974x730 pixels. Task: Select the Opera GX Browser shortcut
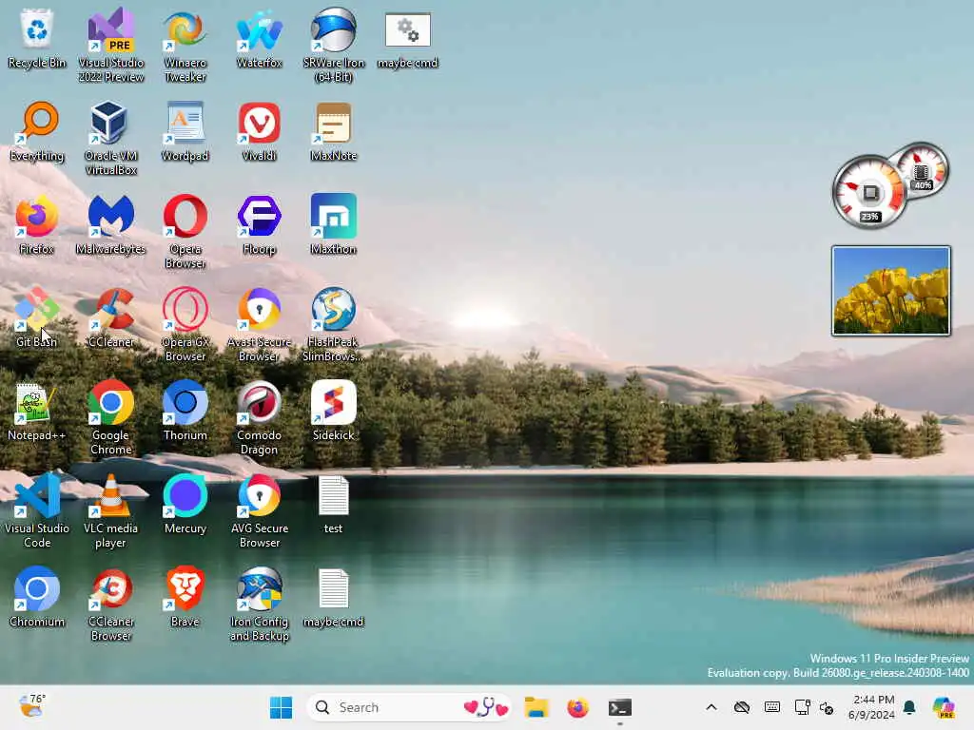tap(185, 324)
